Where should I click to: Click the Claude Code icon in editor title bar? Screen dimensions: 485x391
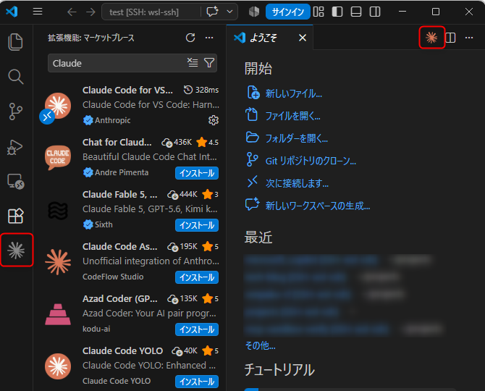[431, 38]
